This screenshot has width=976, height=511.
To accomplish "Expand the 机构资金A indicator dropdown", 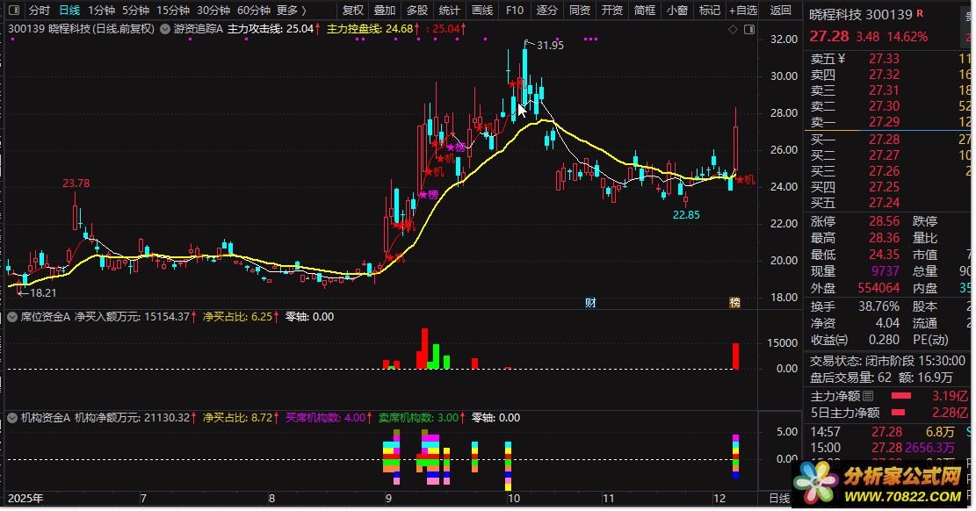I will (x=11, y=418).
